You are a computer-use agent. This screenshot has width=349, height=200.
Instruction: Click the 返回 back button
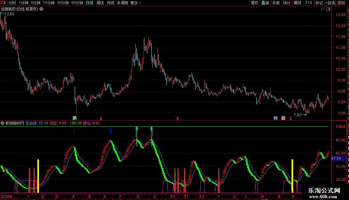(341, 3)
